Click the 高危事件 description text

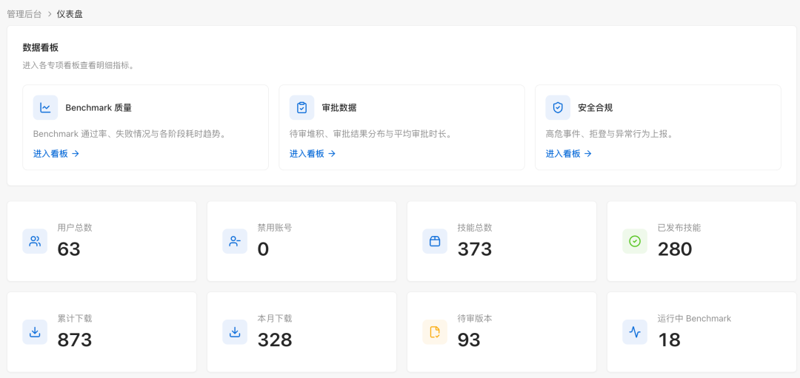(610, 134)
